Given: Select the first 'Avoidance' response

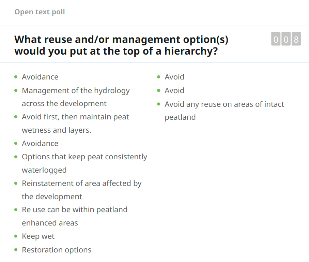Looking at the screenshot, I should pyautogui.click(x=40, y=77).
